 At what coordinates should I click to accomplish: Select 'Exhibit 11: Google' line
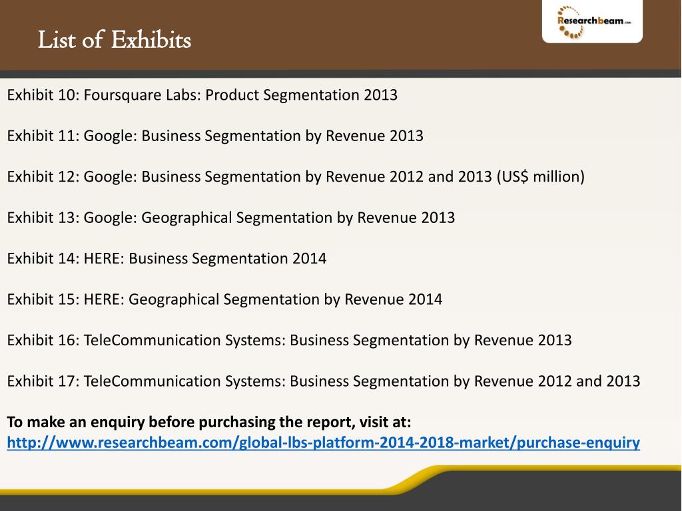215,136
